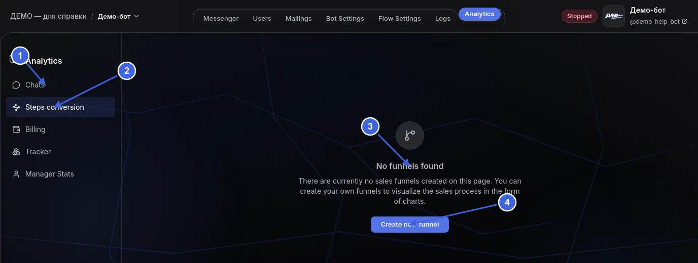Viewport: 698px width, 263px height.
Task: Open the @demo_help_bot external link
Action: [x=658, y=22]
